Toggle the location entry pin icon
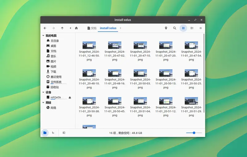The image size is (247, 157). click(166, 28)
